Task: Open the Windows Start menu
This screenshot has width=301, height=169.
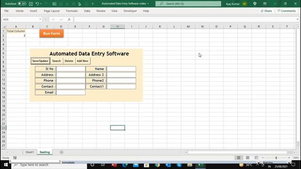Action: coord(6,165)
